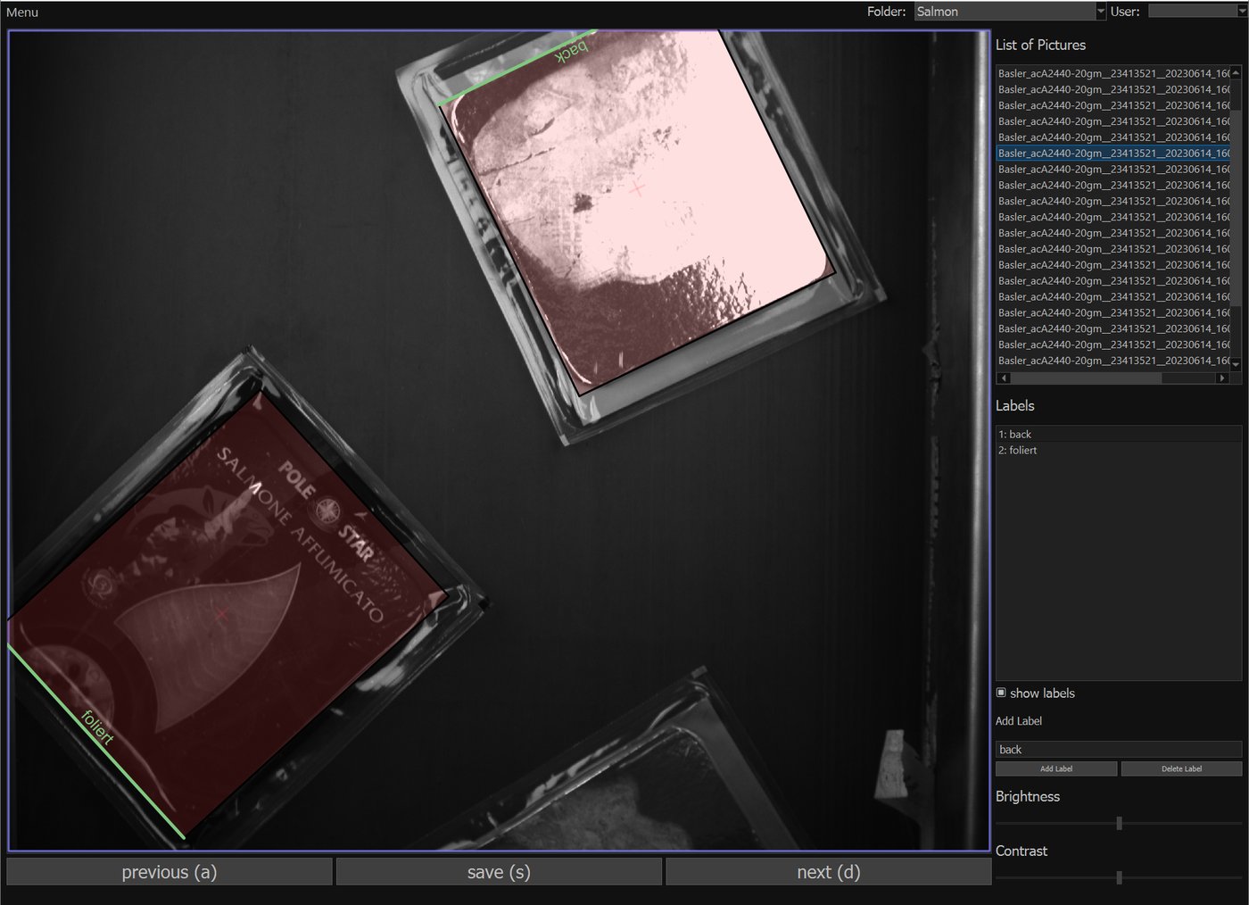Open the User dropdown
Viewport: 1249px width, 905px height.
[x=1198, y=12]
